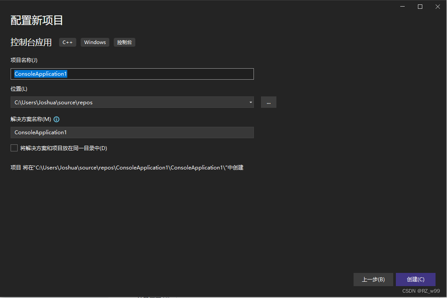Click the 配置新项目 dialog title
This screenshot has height=298, width=447.
pyautogui.click(x=37, y=20)
